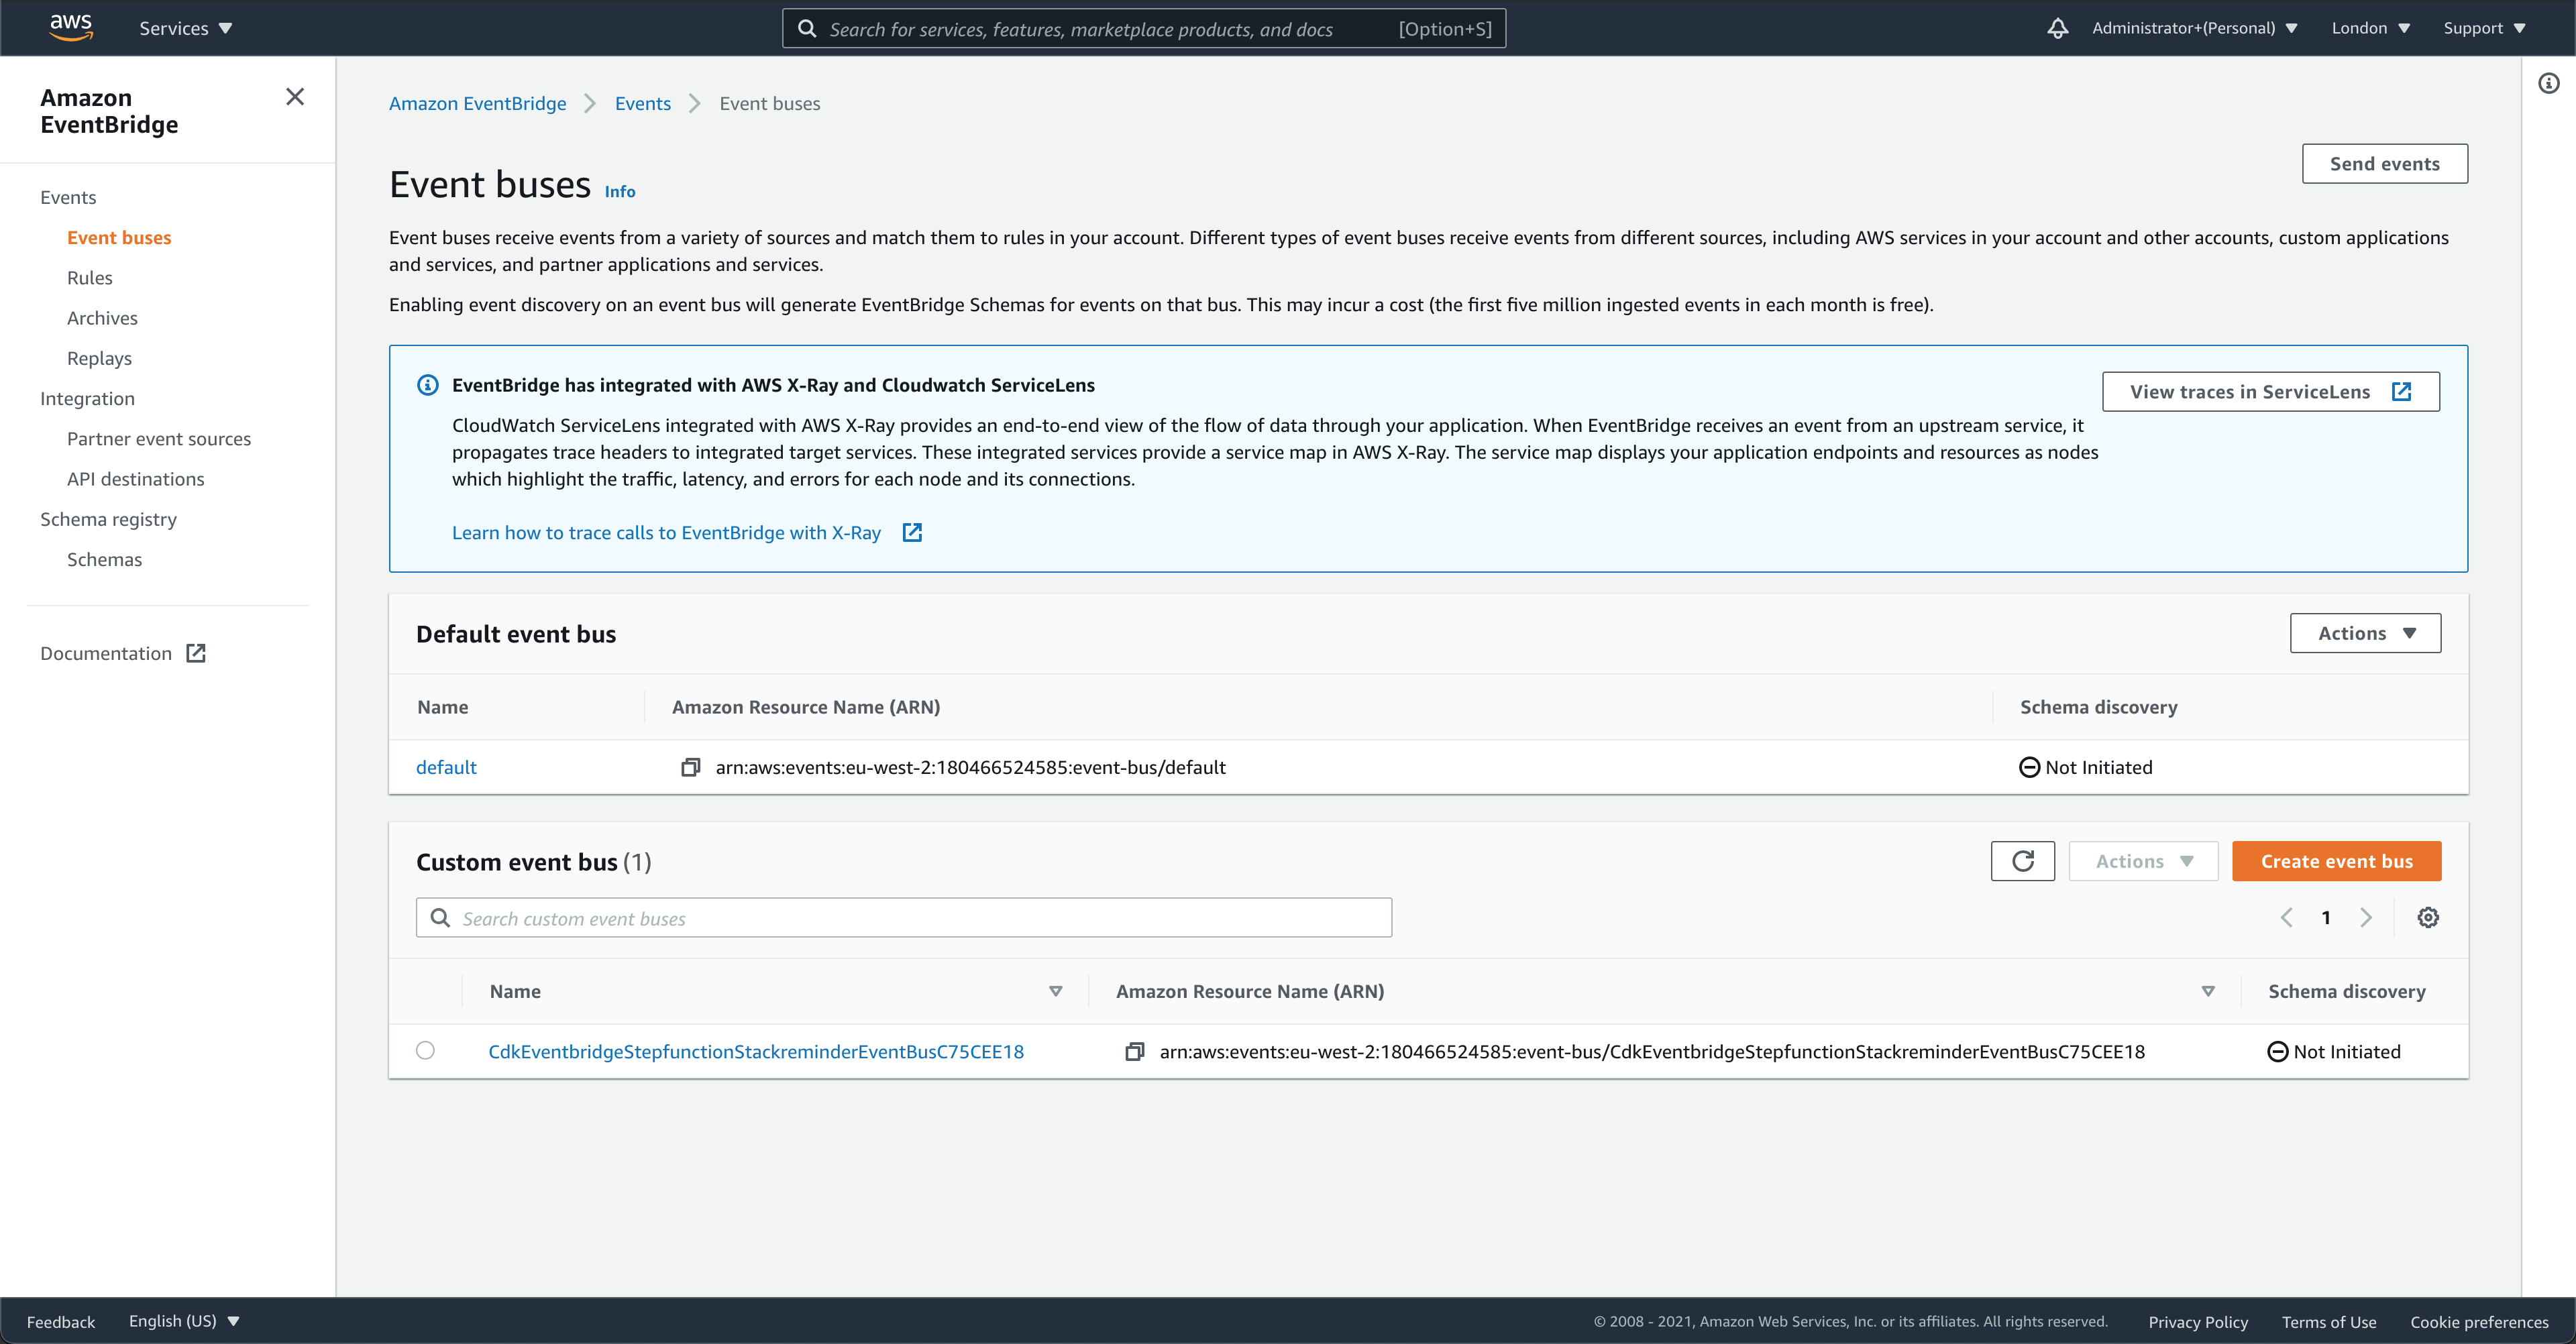Click the Create event bus button
The height and width of the screenshot is (1344, 2576).
tap(2336, 861)
